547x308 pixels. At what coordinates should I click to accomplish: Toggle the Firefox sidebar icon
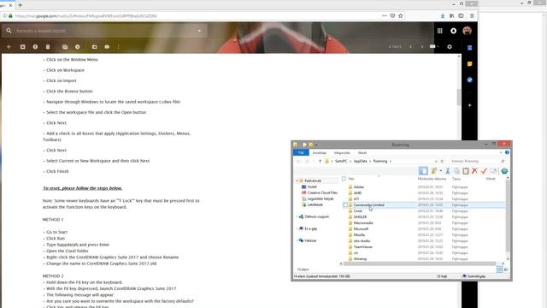(461, 15)
